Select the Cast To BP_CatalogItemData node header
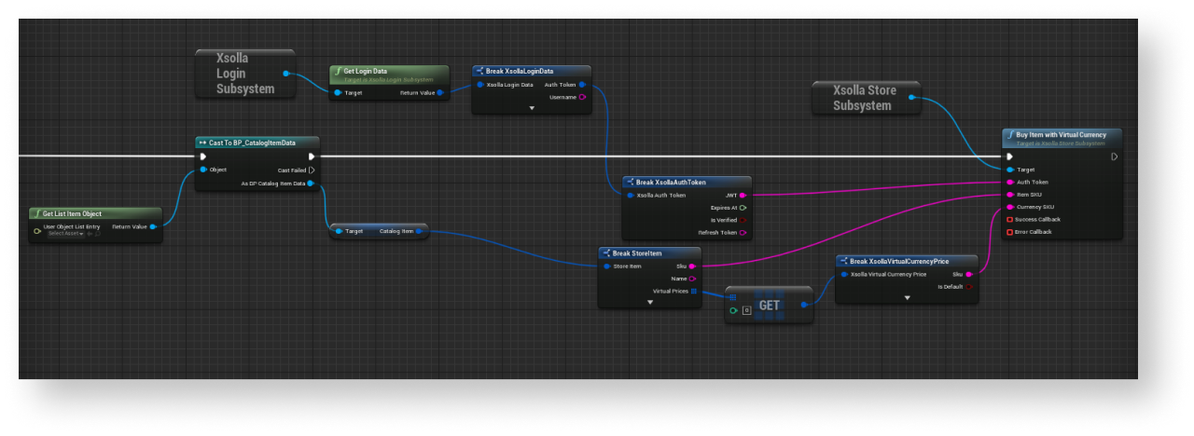 click(x=257, y=143)
